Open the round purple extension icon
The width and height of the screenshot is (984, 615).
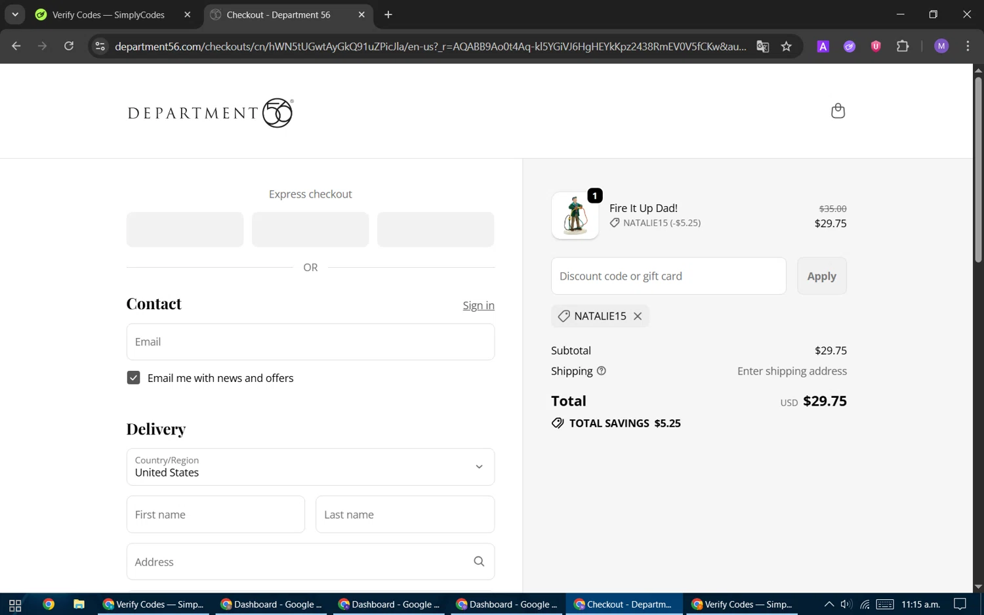point(850,46)
